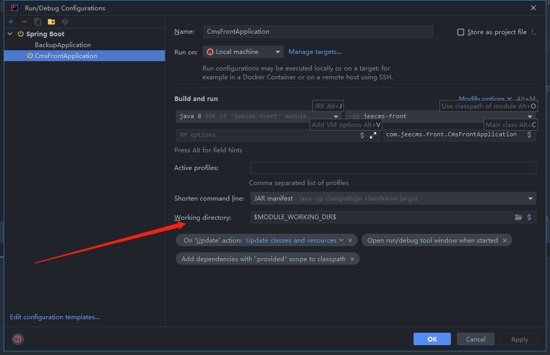Browse for working directory with folder icon
This screenshot has height=355, width=550.
[x=518, y=217]
